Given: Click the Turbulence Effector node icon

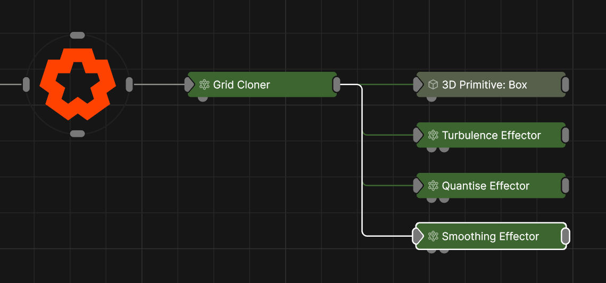Looking at the screenshot, I should tap(433, 135).
